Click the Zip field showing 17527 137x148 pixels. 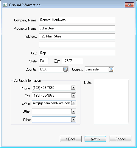pos(72,61)
